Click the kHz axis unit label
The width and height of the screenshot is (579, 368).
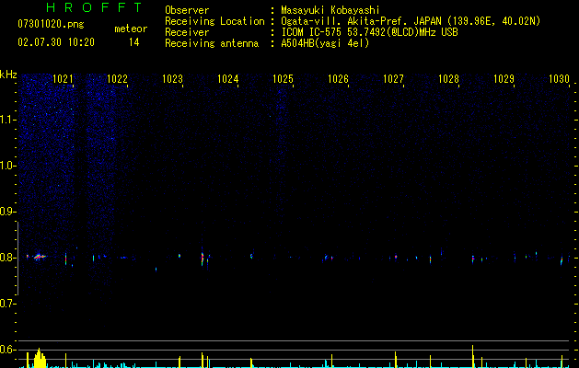point(8,75)
